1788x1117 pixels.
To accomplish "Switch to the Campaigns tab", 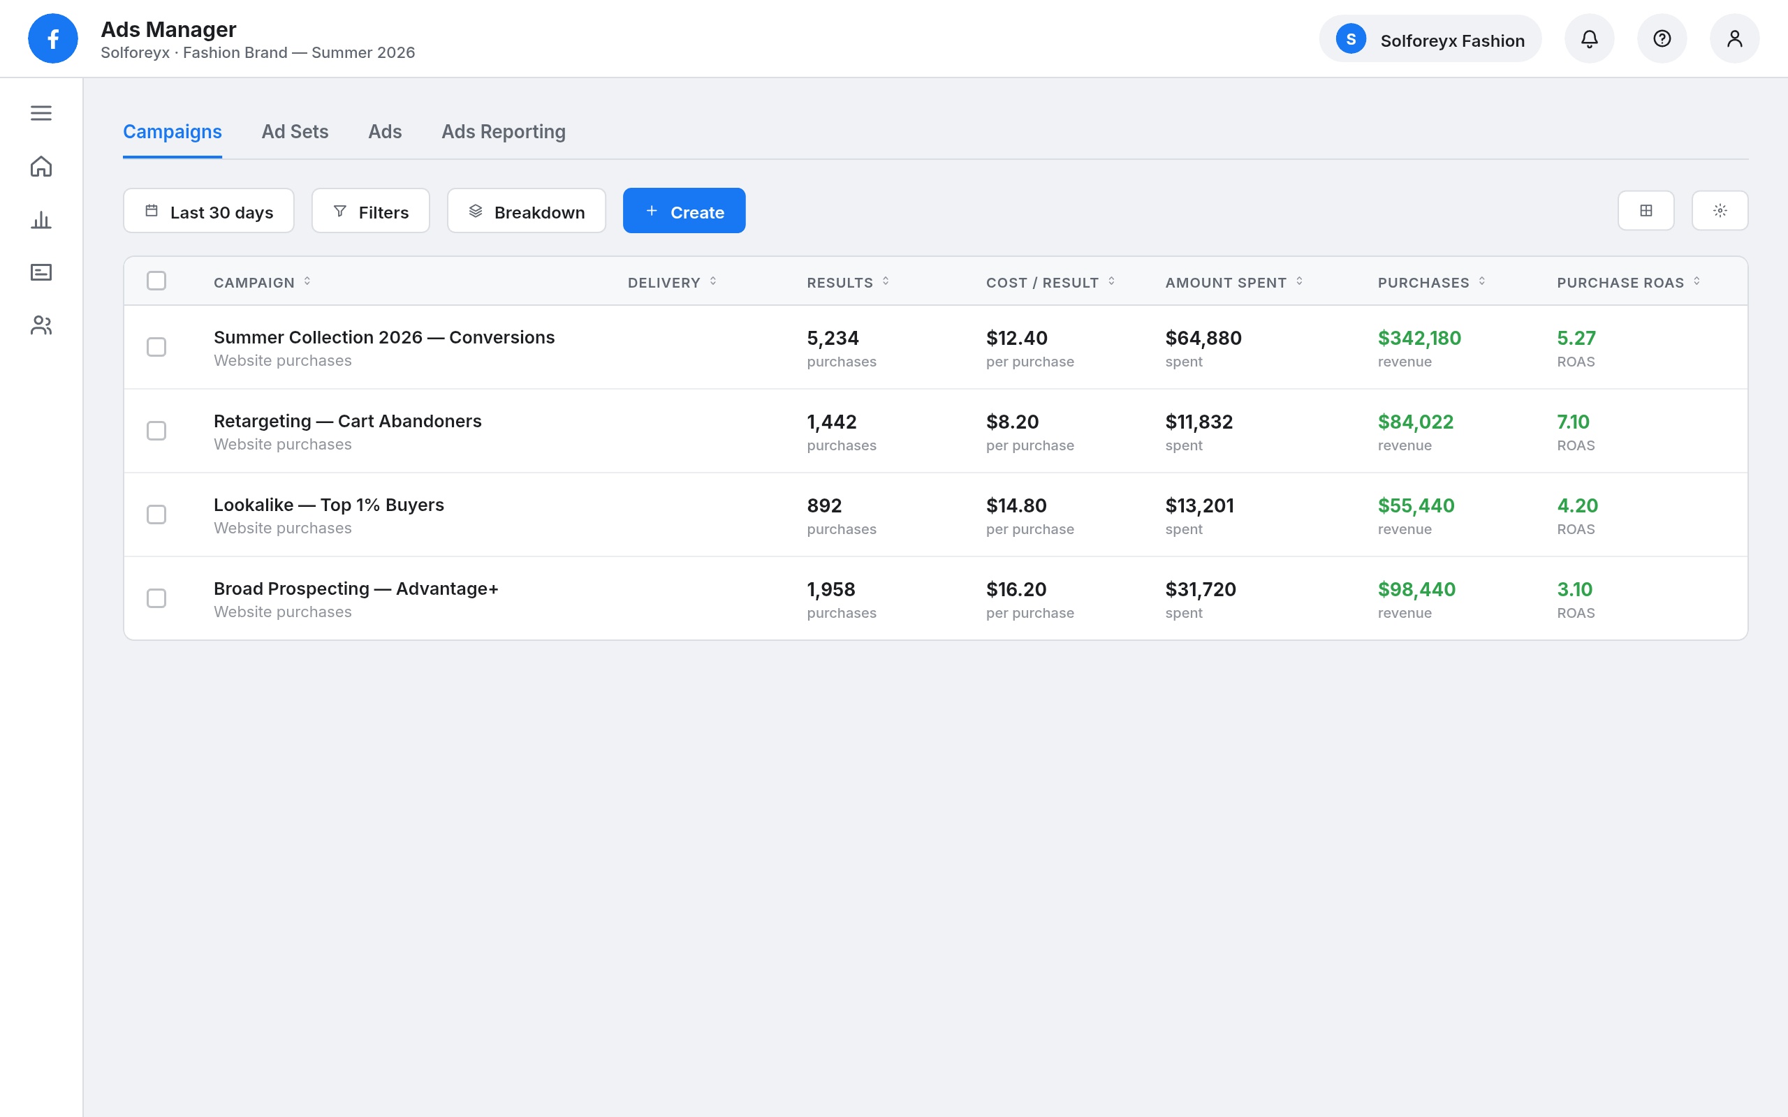I will tap(172, 131).
